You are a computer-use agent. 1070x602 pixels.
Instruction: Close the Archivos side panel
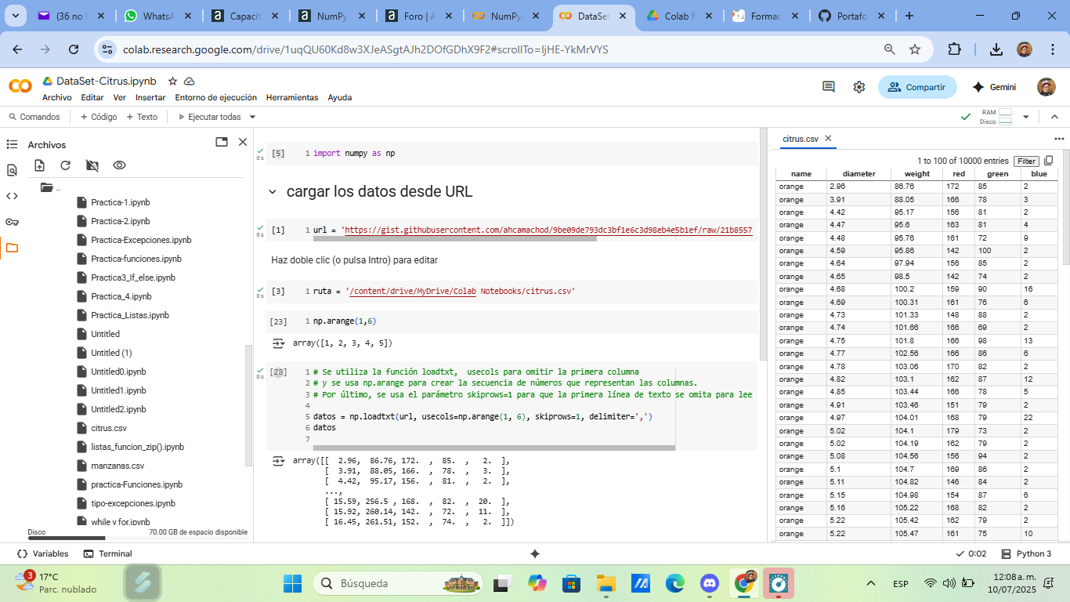(x=243, y=142)
